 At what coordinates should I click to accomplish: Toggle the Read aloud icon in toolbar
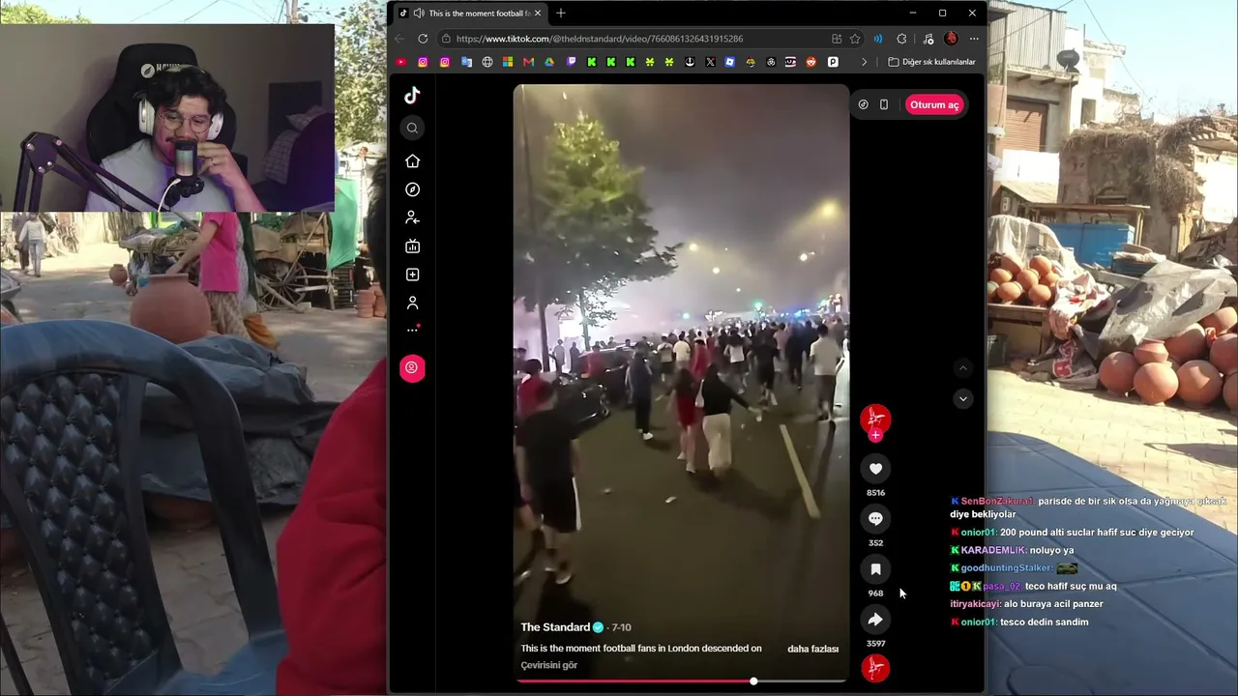(x=878, y=39)
